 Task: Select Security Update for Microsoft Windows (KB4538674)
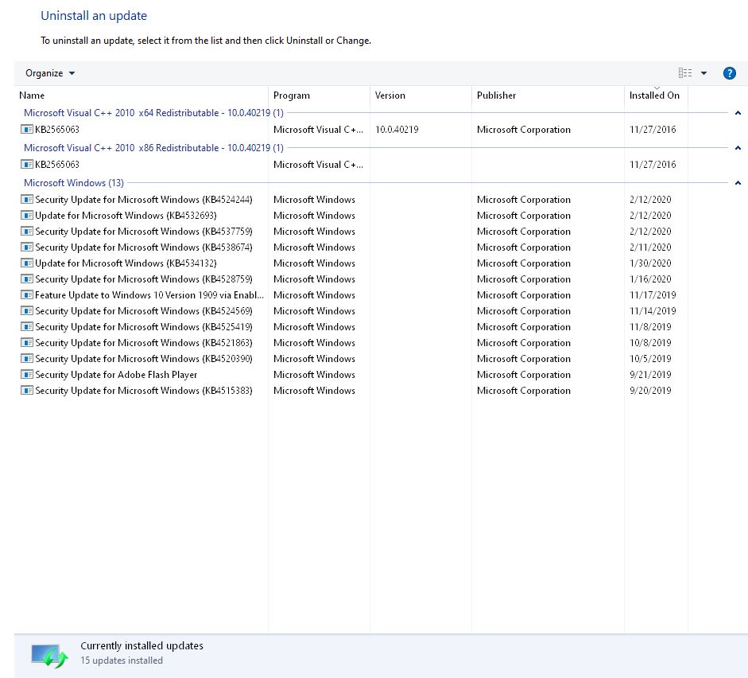[x=144, y=247]
